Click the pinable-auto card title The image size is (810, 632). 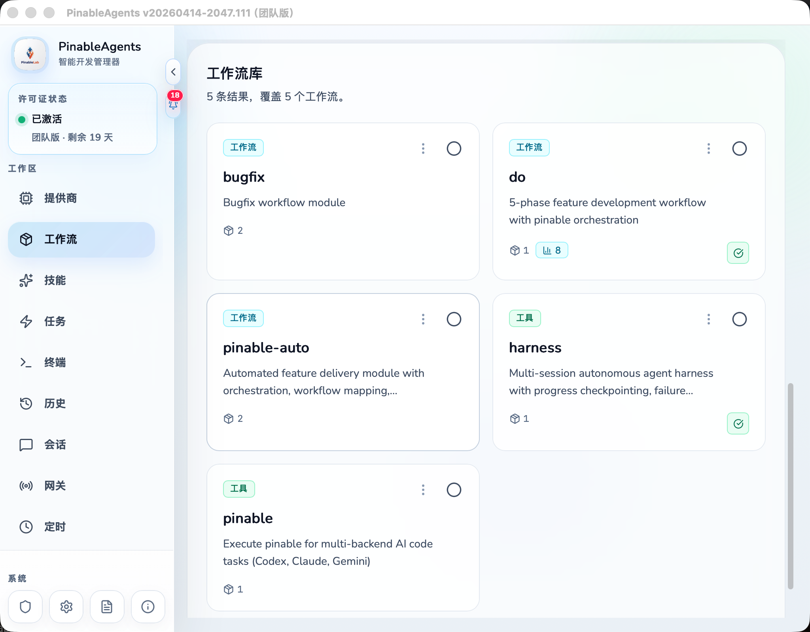pos(266,348)
